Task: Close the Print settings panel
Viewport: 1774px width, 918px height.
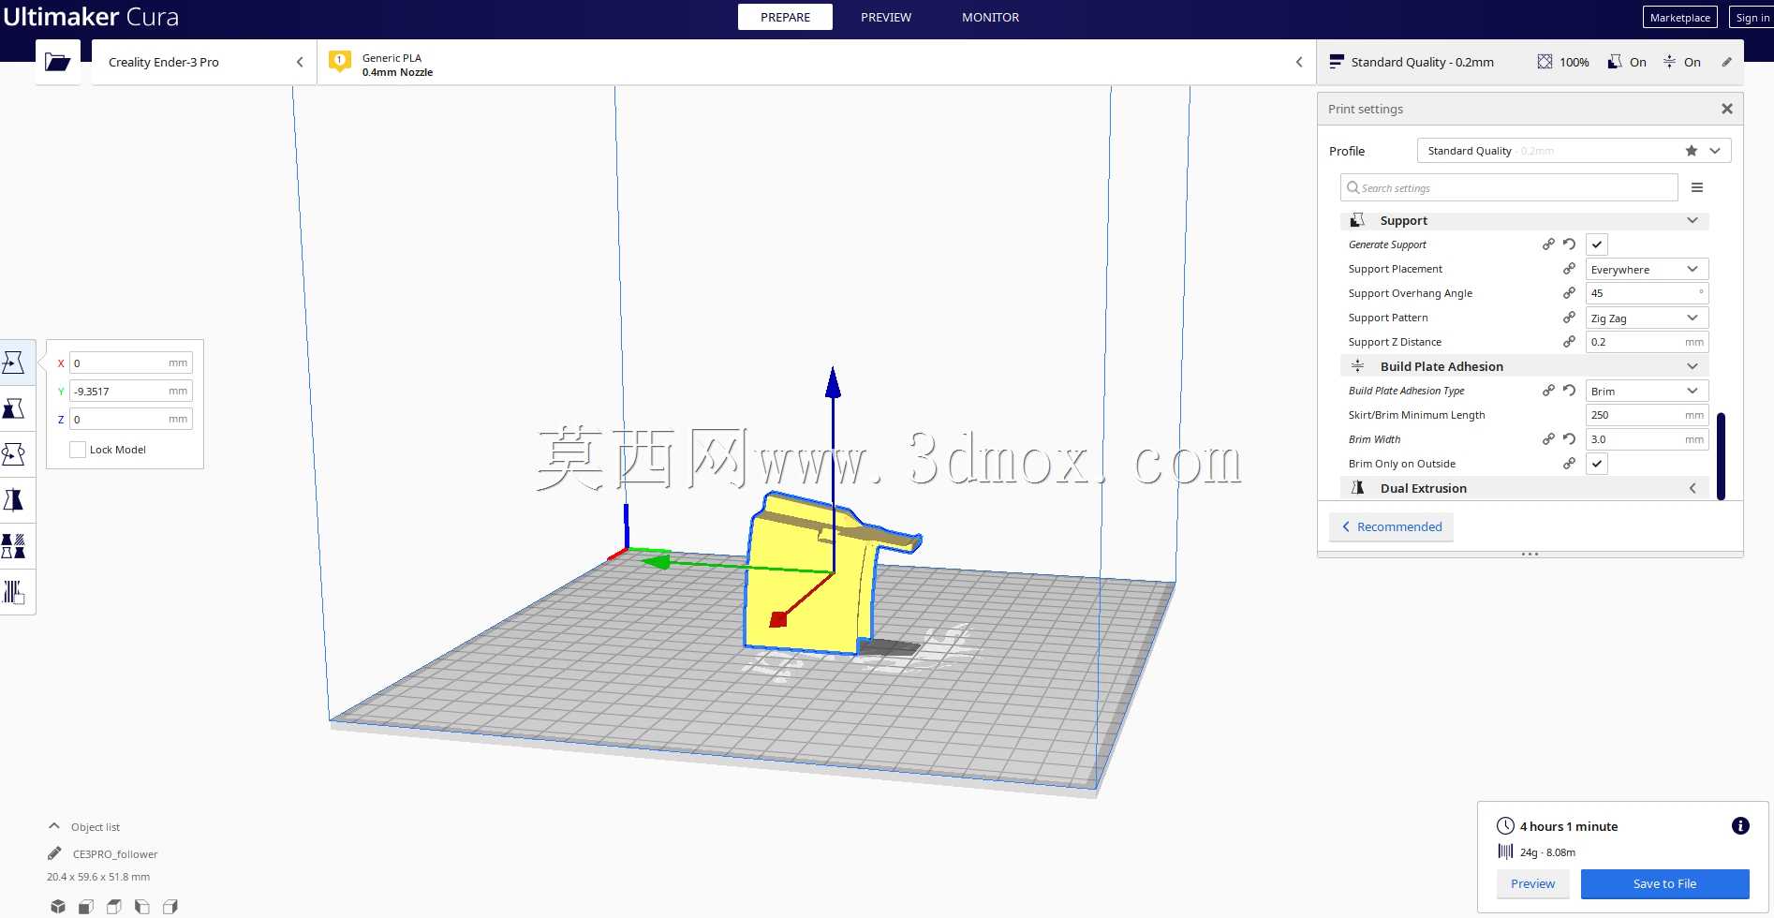Action: [x=1726, y=109]
